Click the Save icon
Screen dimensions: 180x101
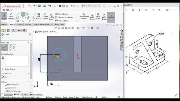click(x=39, y=6)
